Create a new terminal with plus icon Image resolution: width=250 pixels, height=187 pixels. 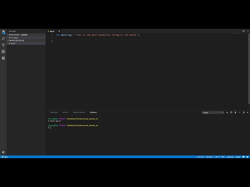pyautogui.click(x=227, y=113)
